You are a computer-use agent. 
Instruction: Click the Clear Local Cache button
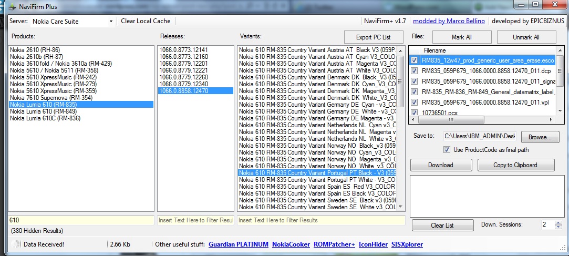point(146,21)
